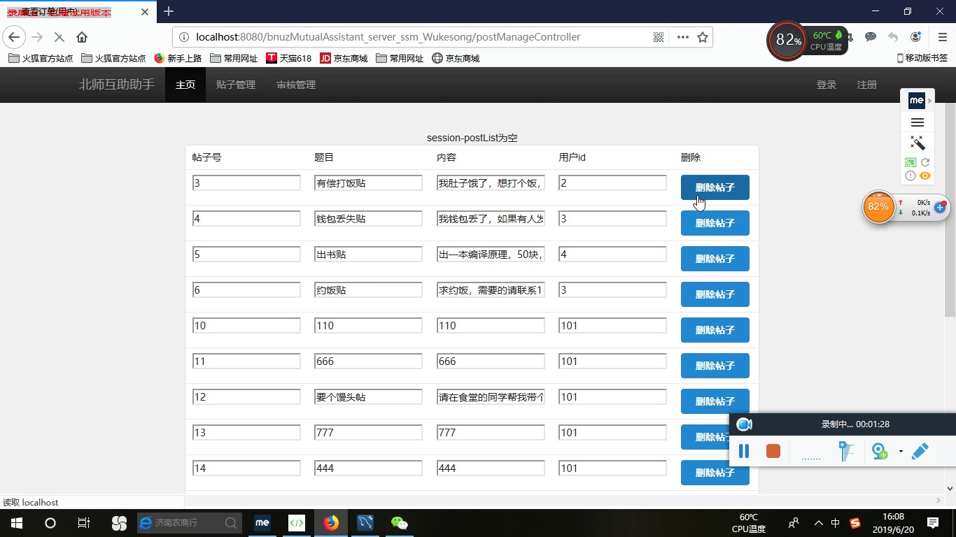Click the title field 要个馒头帖
This screenshot has width=956, height=537.
(368, 397)
